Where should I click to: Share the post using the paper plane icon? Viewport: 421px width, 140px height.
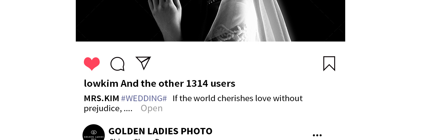[x=143, y=63]
